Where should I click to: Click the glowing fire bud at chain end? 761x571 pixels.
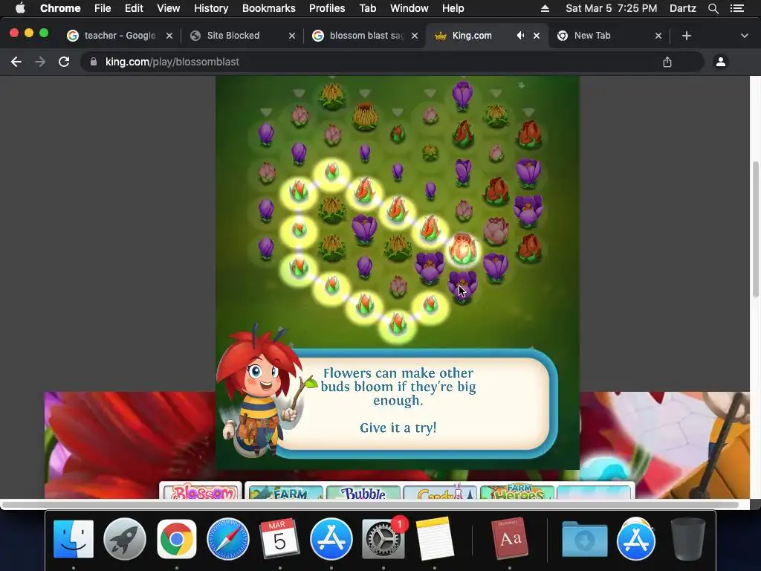[462, 249]
